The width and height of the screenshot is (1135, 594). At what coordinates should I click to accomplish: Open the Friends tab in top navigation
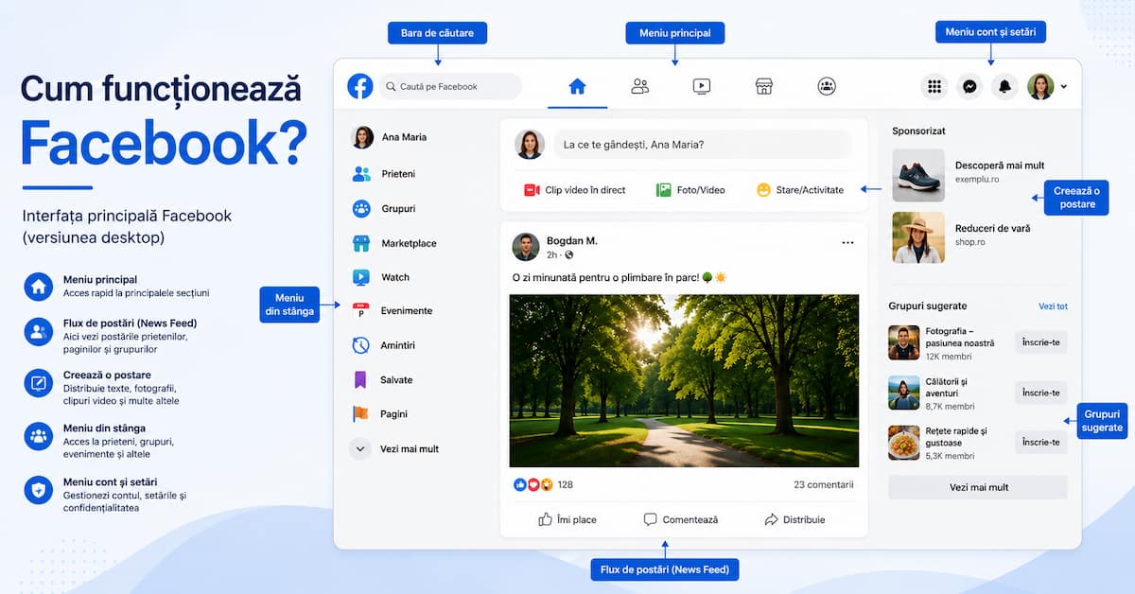click(x=639, y=86)
